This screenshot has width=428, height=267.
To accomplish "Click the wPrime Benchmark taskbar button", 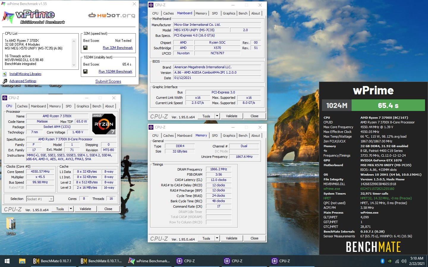I will pos(149,261).
